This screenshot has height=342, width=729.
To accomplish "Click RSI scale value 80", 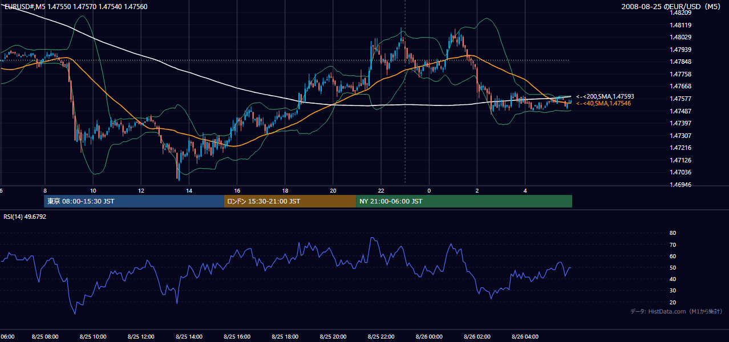I will [673, 233].
